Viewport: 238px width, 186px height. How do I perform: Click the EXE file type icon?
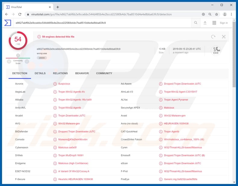pyautogui.click(x=216, y=50)
